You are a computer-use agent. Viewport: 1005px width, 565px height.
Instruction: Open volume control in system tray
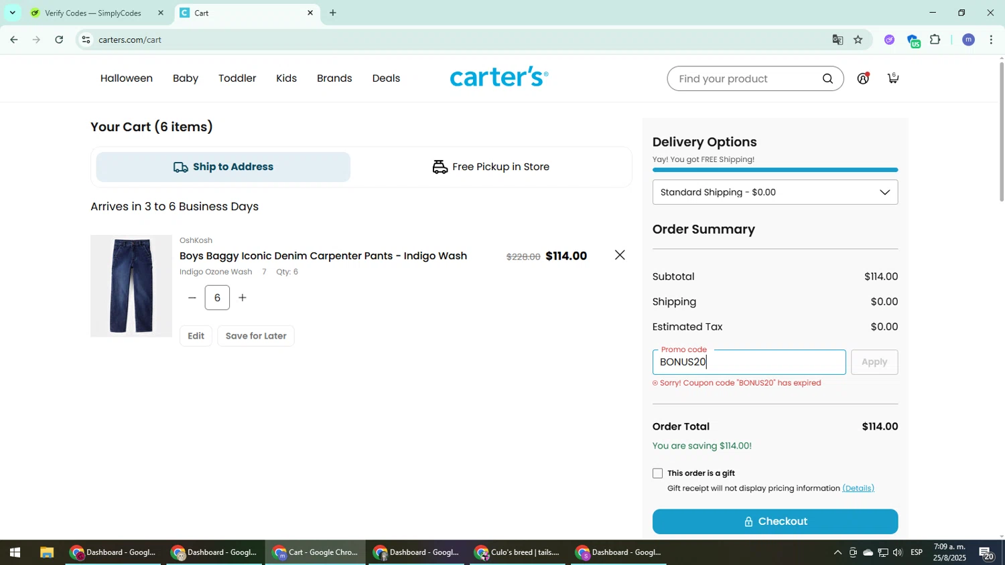pos(898,553)
